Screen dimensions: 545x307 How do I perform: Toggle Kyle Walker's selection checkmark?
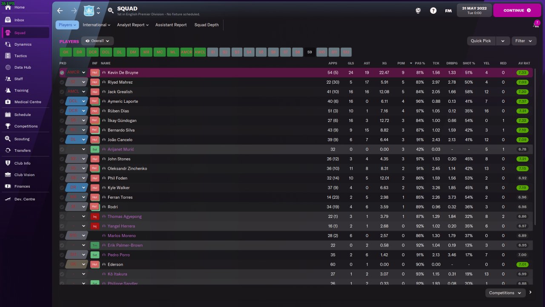tap(62, 188)
